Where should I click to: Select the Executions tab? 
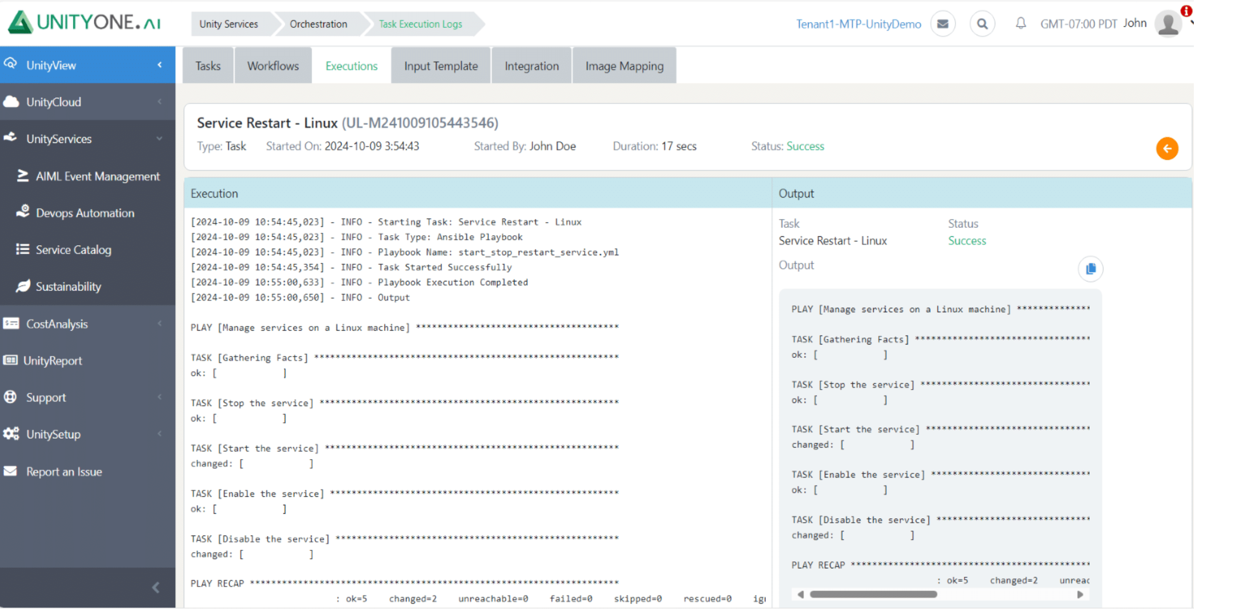pos(351,66)
